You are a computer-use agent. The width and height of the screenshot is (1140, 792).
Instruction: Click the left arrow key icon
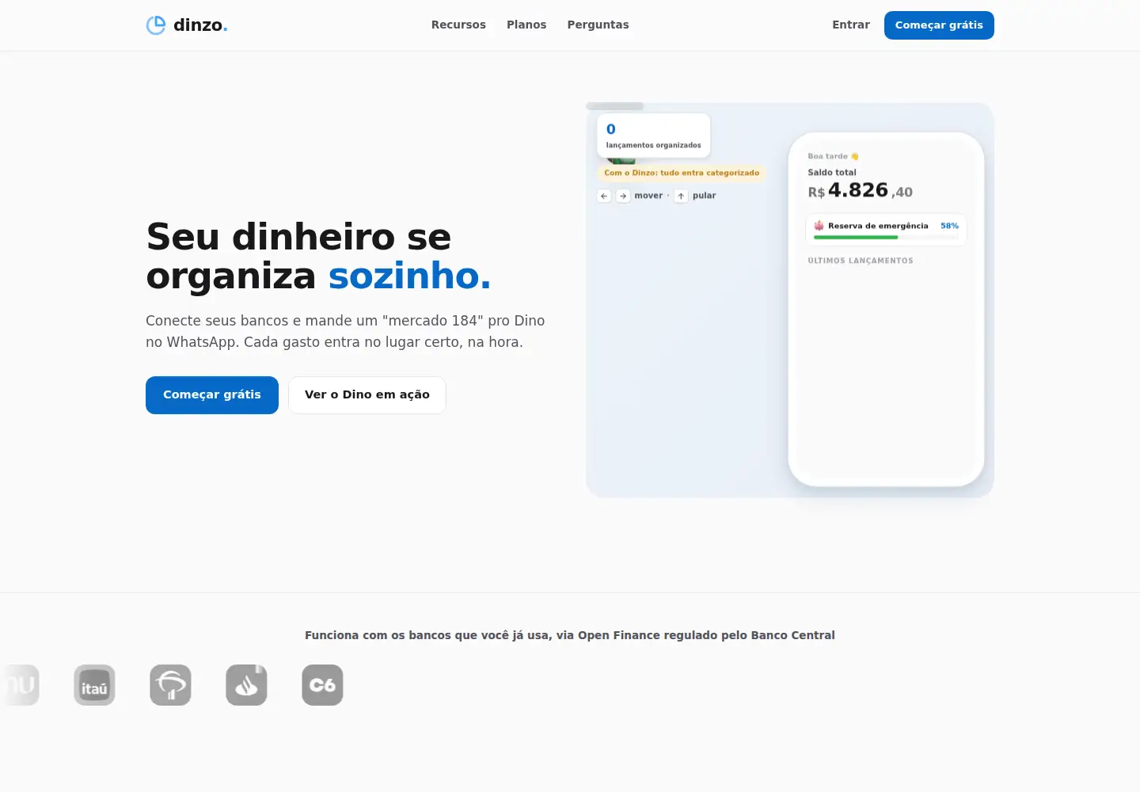click(x=604, y=196)
